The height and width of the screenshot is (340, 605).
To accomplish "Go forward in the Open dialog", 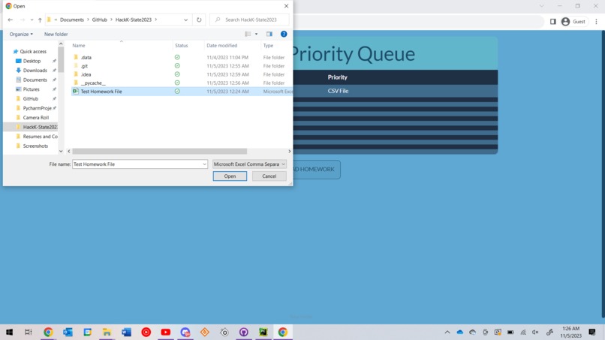I will click(23, 20).
